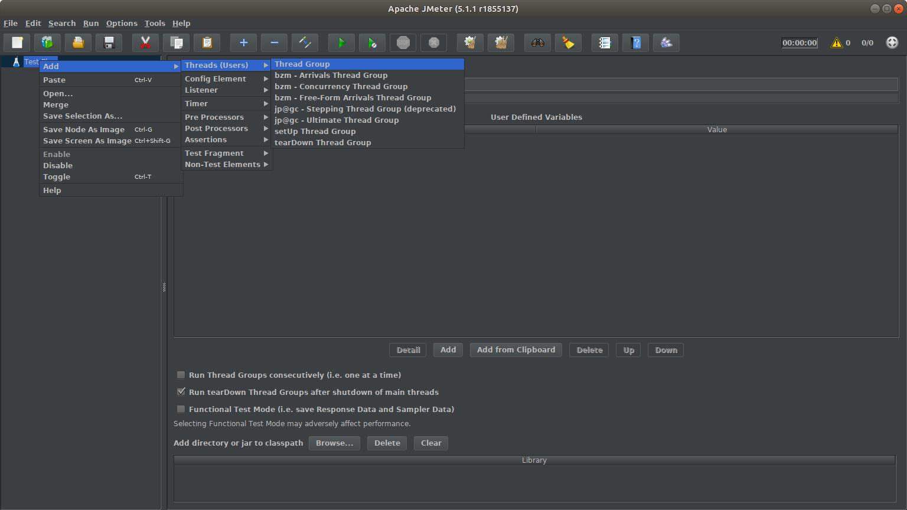Click the Function Helper list icon

pos(605,42)
